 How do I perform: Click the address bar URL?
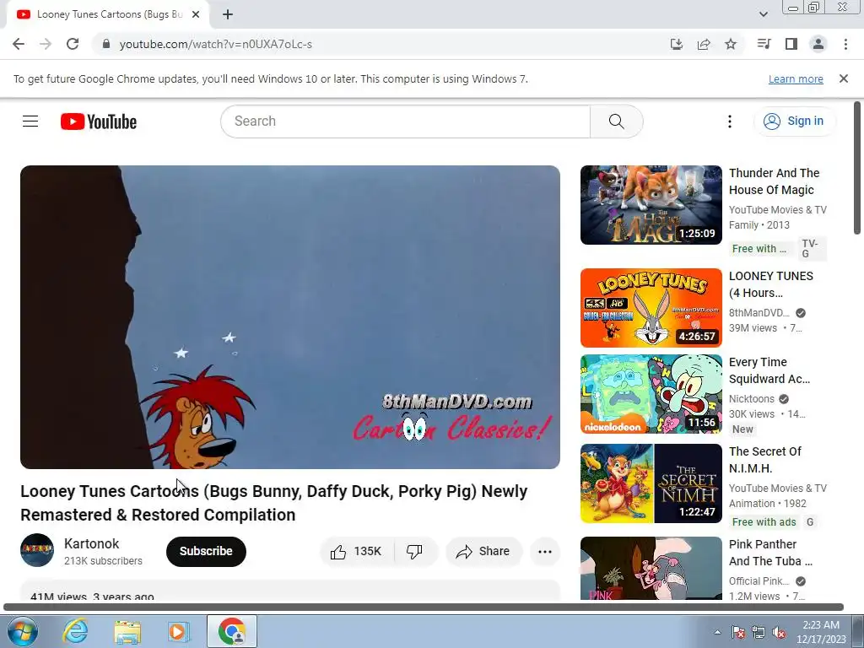(215, 44)
